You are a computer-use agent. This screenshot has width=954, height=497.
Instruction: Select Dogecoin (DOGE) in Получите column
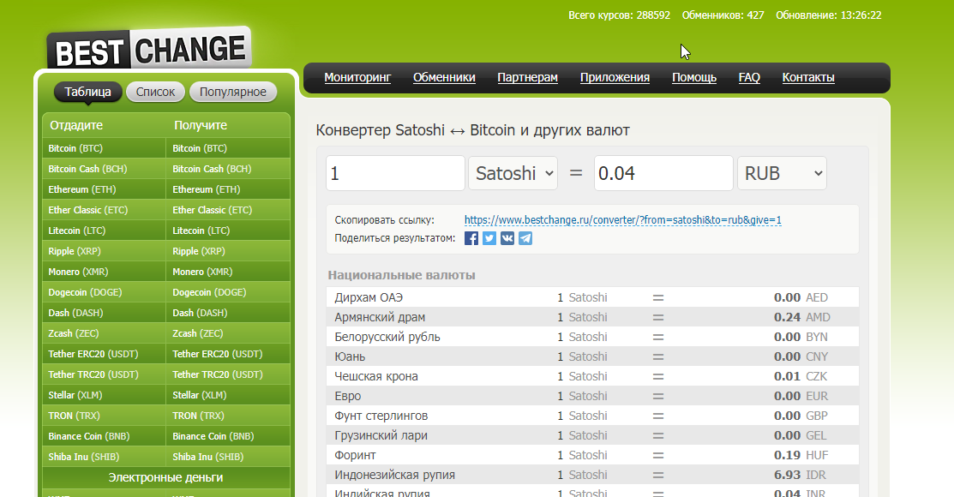228,292
